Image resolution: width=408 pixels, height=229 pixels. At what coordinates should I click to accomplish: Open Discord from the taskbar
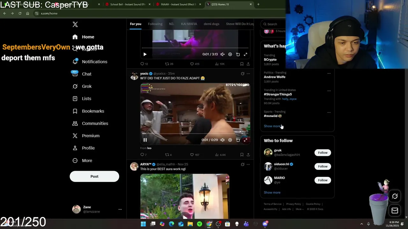point(265,224)
